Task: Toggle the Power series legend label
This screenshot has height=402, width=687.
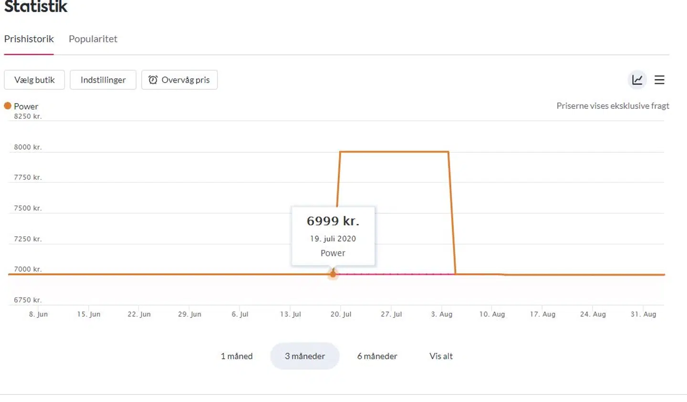Action: click(x=26, y=106)
